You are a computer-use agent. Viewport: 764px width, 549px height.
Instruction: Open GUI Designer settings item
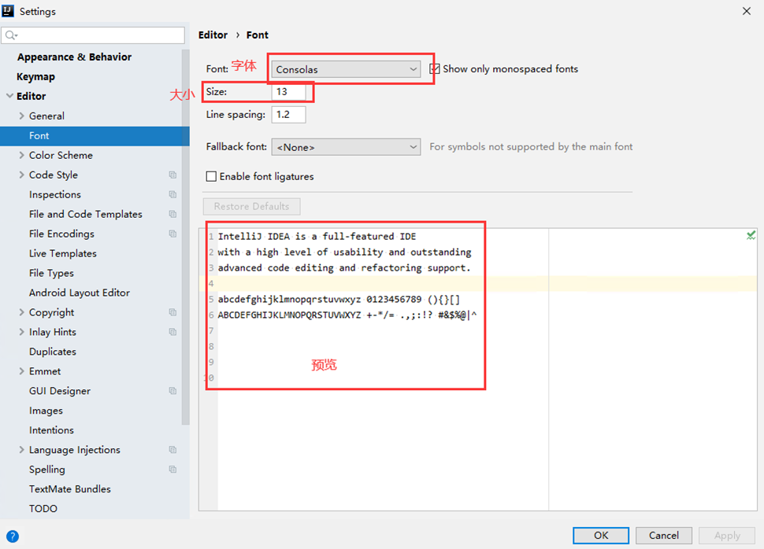(59, 391)
